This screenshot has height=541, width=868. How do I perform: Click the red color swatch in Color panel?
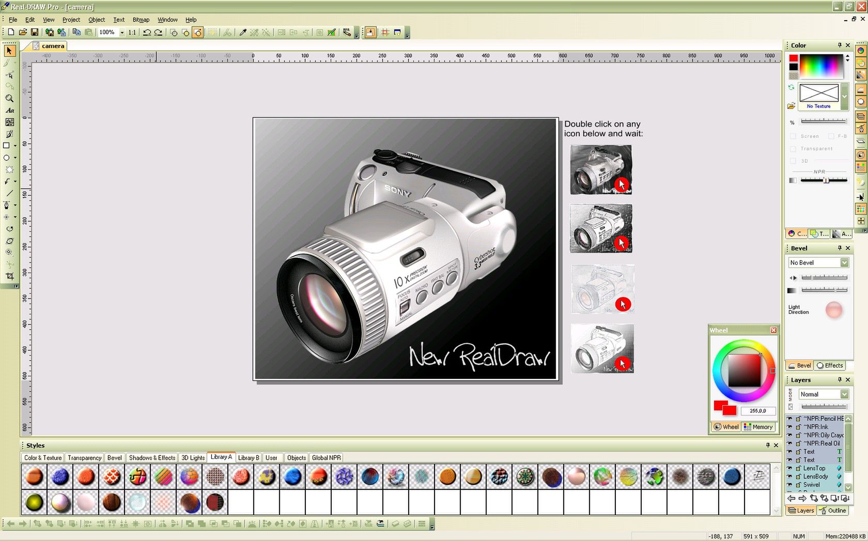point(794,58)
